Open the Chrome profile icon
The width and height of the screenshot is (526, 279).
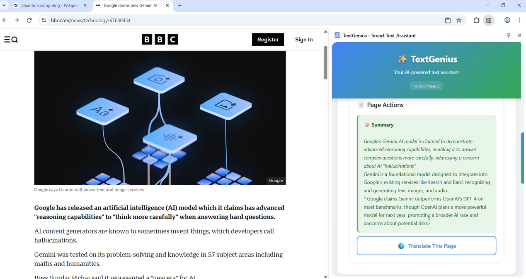click(507, 20)
